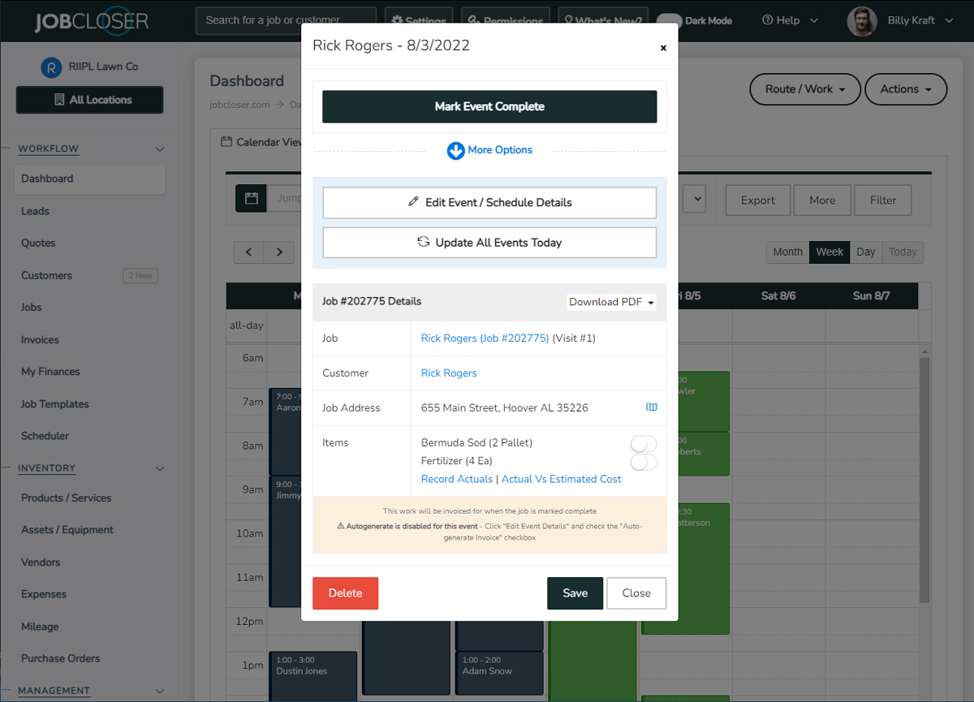Open the More Options blue chevron icon
The image size is (974, 702).
455,150
